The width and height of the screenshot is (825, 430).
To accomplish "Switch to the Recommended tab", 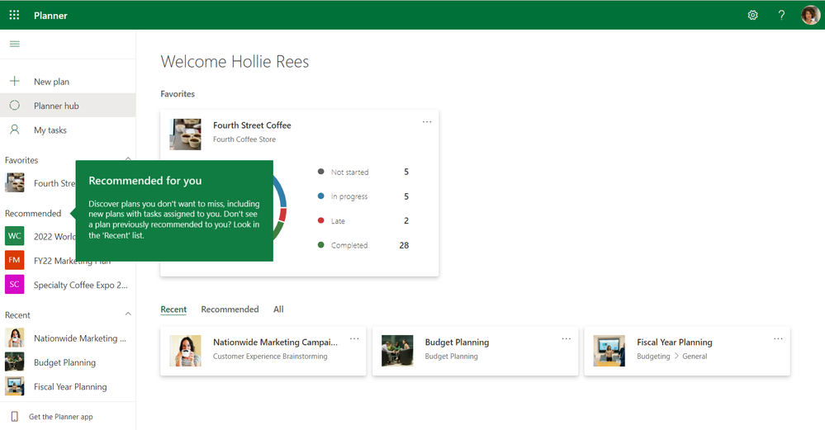I will point(230,310).
